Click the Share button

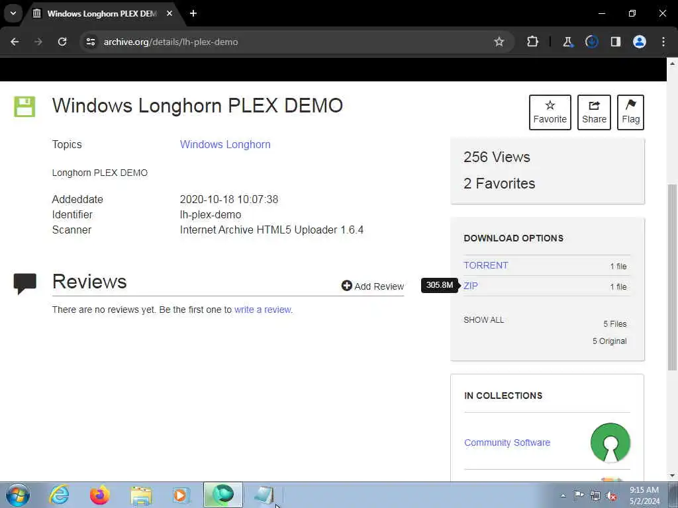[x=594, y=112]
